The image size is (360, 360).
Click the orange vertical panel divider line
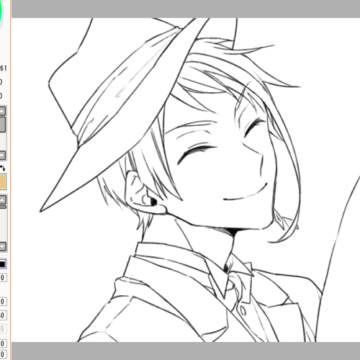pyautogui.click(x=10, y=180)
